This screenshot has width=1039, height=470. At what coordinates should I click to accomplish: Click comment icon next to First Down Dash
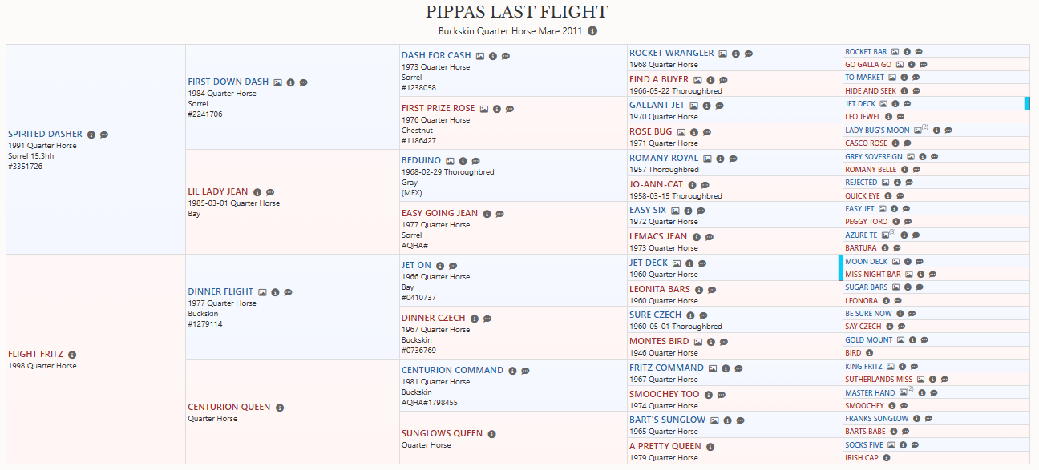[304, 82]
